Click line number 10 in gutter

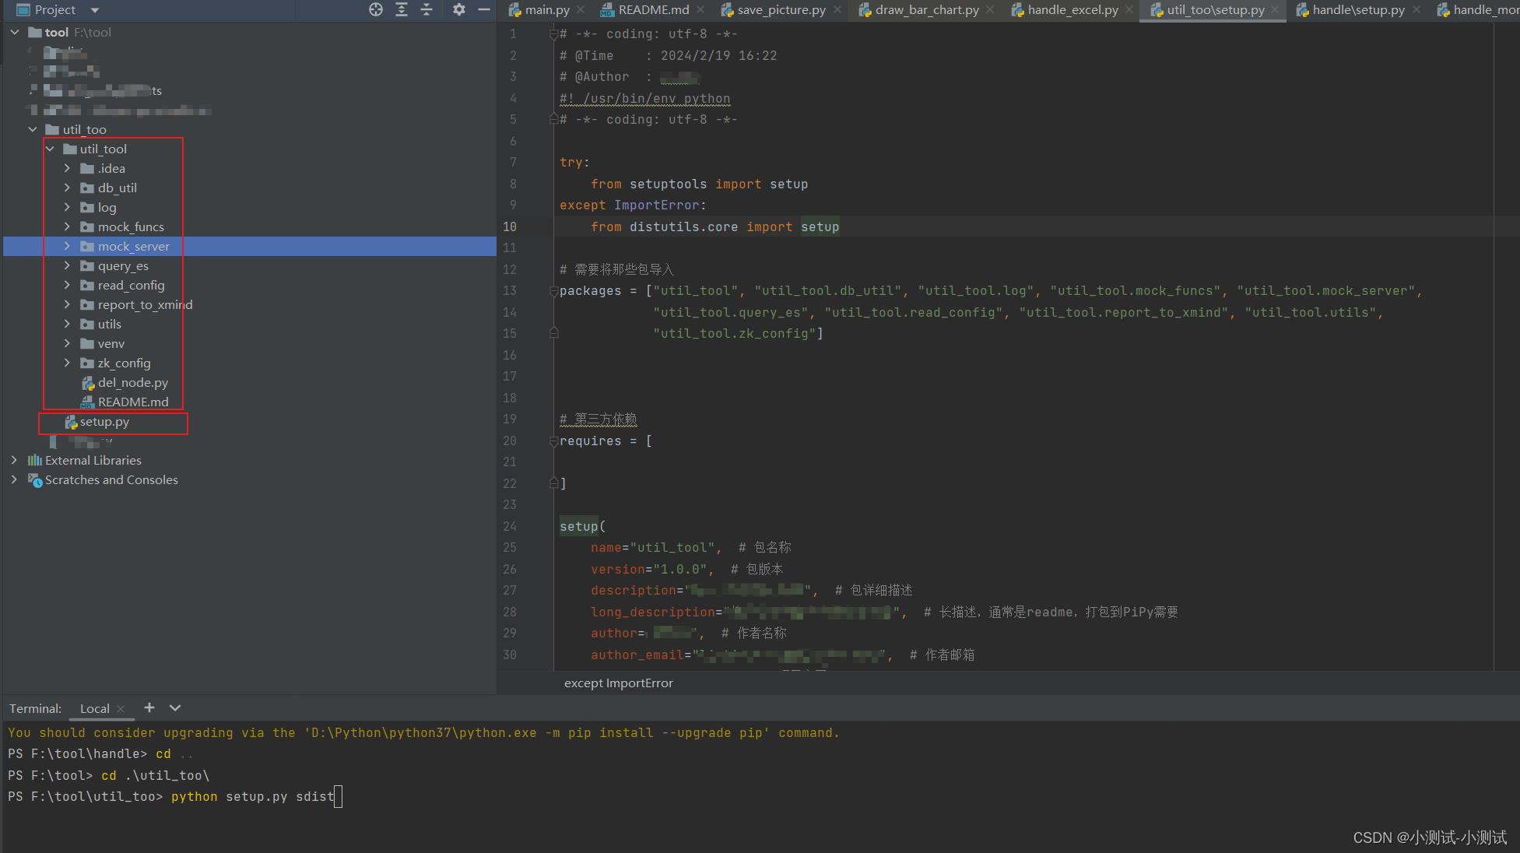(x=510, y=226)
